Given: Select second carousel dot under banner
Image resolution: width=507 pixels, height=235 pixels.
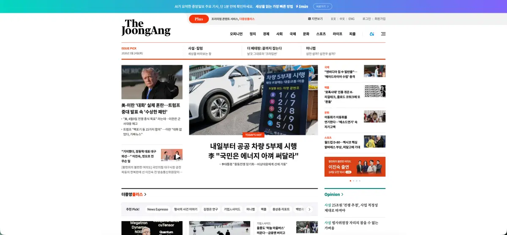Looking at the screenshot, I should point(353,180).
